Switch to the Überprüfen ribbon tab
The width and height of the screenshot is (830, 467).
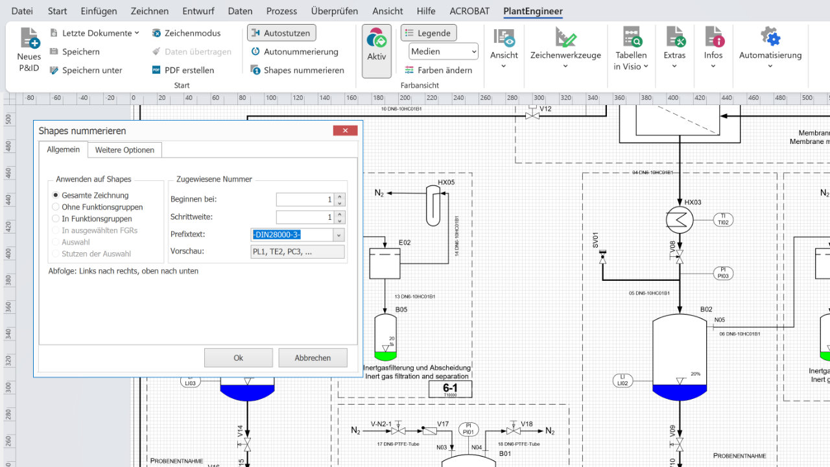[x=335, y=11]
